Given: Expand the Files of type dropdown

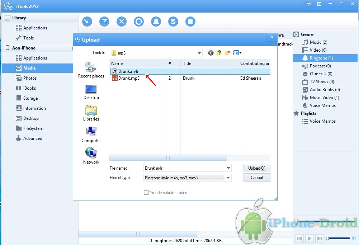Looking at the screenshot, I should pos(228,178).
